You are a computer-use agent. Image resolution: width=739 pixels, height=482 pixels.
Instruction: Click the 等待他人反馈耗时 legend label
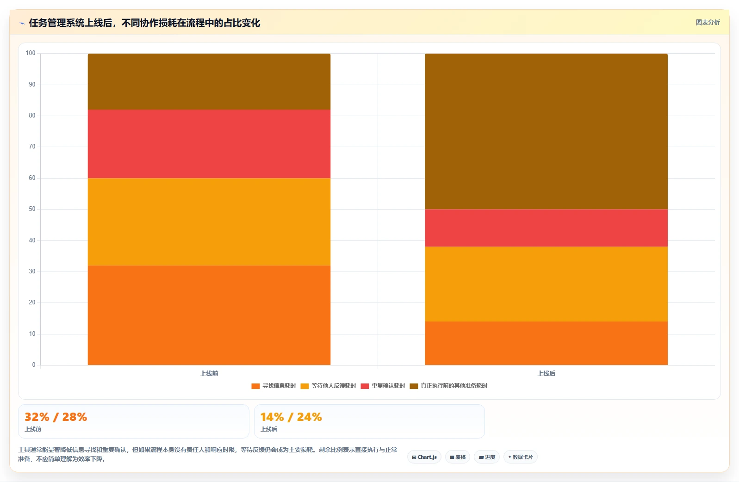pyautogui.click(x=334, y=386)
